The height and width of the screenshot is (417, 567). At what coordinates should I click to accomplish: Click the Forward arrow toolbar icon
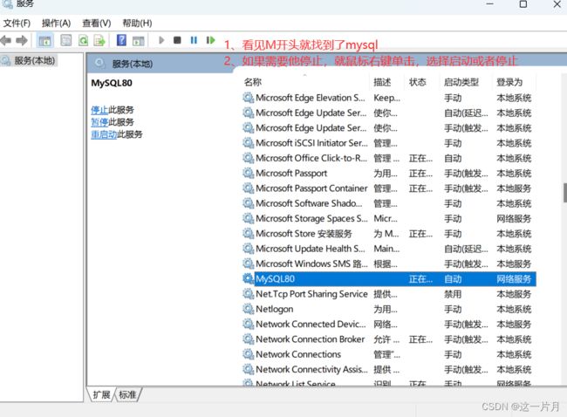pos(22,40)
